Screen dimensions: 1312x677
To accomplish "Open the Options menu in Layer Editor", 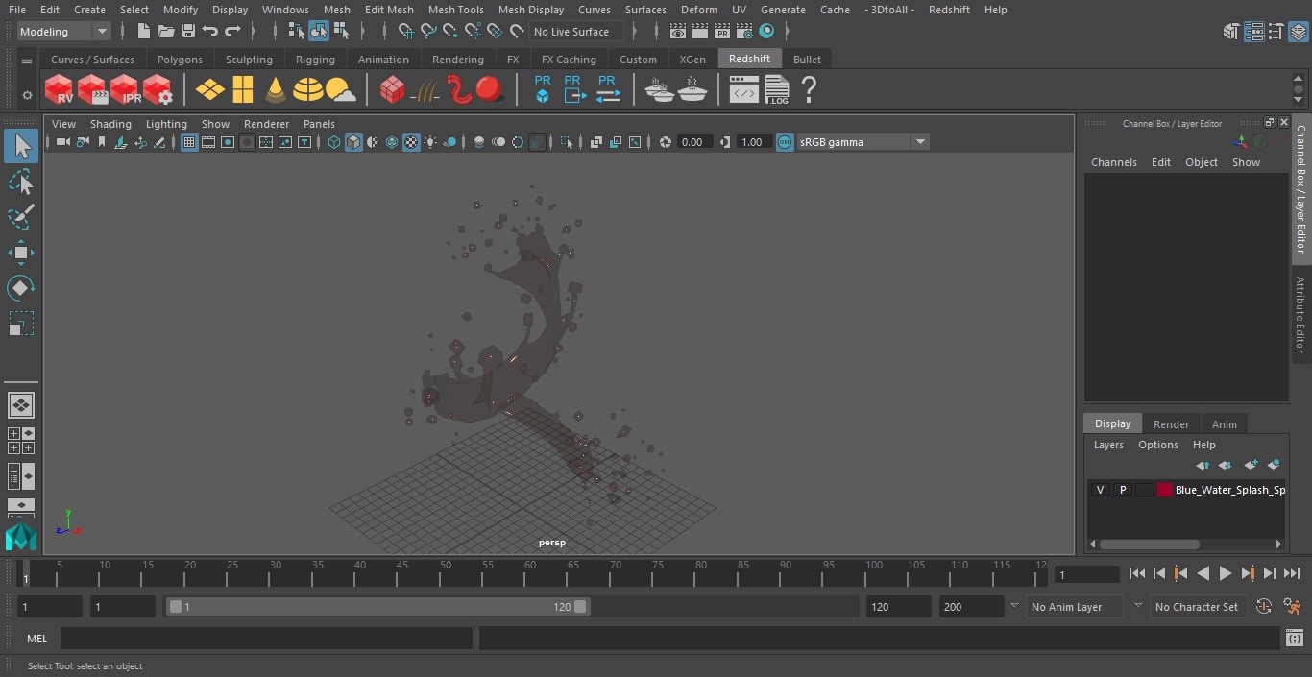I will click(1157, 445).
